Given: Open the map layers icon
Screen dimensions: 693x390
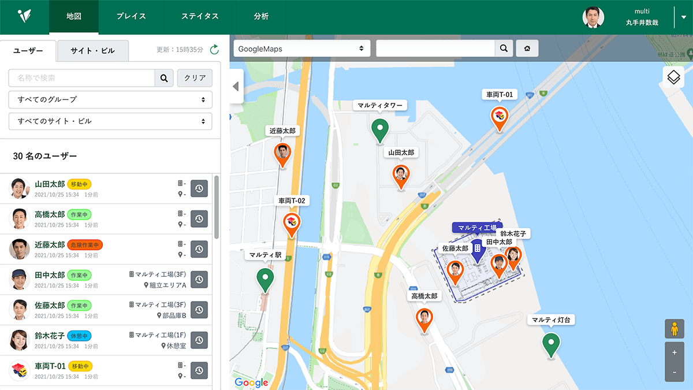Looking at the screenshot, I should coord(673,77).
